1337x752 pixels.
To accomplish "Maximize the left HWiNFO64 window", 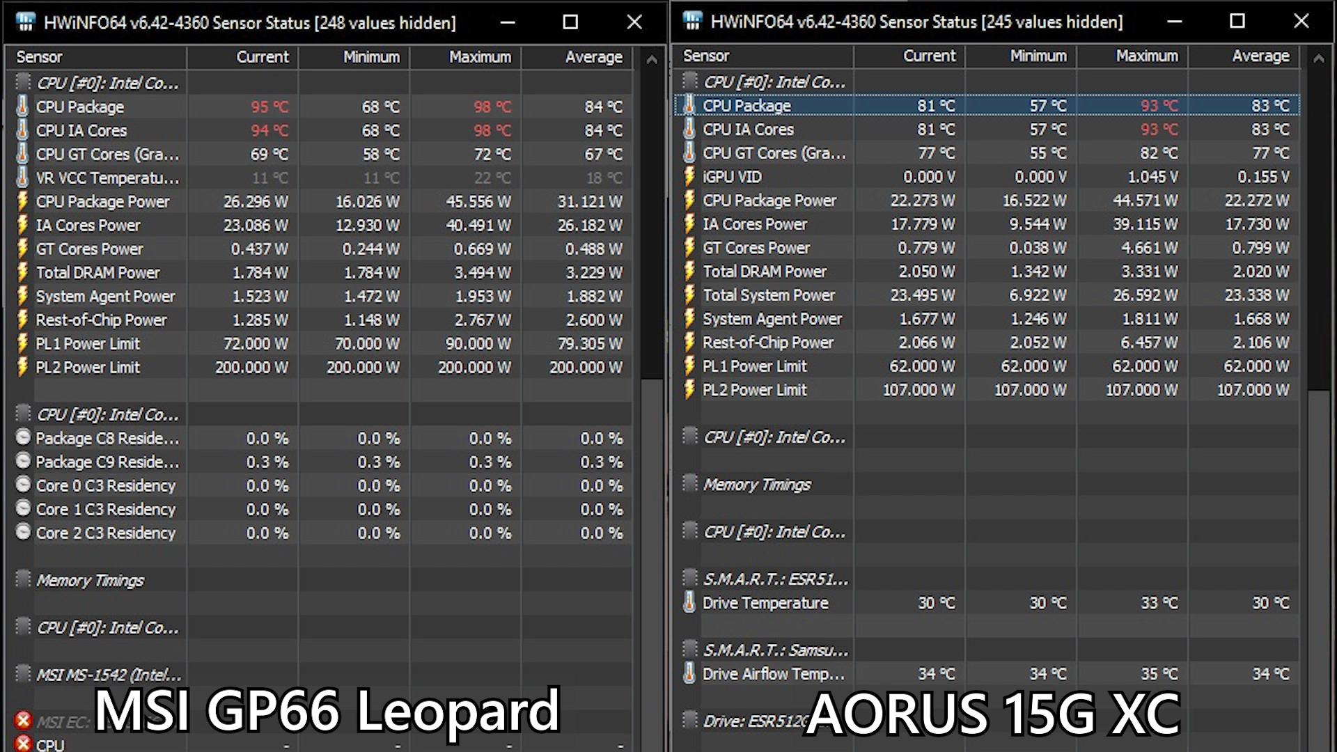I will pyautogui.click(x=570, y=22).
